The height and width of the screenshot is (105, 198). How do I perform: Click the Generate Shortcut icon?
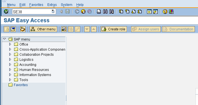tap(155, 12)
